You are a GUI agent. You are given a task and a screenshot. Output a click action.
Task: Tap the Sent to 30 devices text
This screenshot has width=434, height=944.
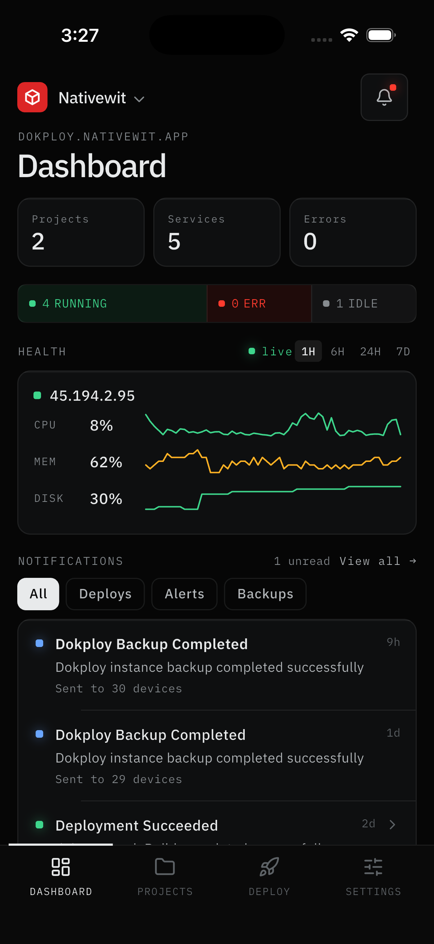click(x=119, y=689)
